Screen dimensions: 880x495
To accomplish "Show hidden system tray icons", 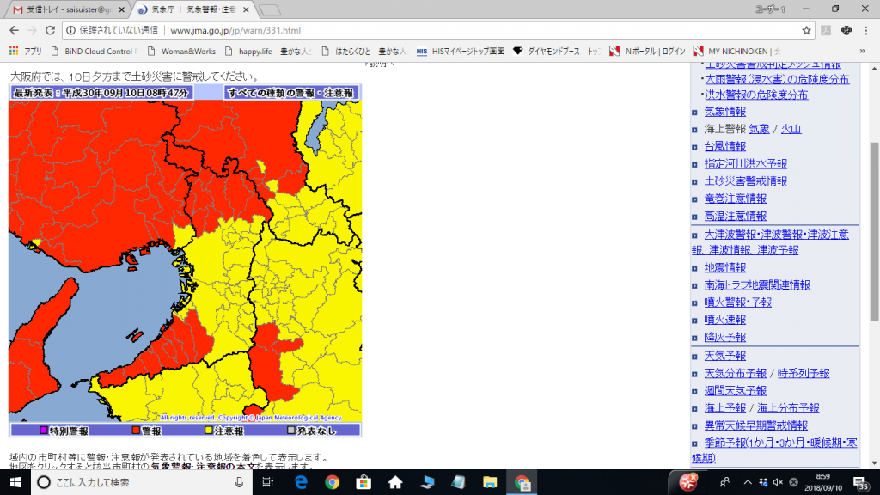I will [747, 482].
